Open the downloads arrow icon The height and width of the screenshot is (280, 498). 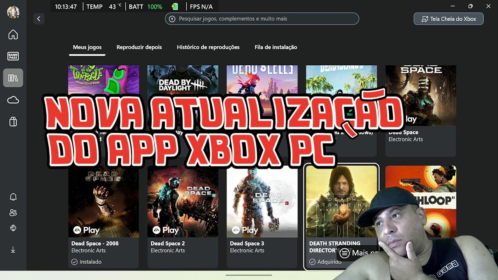[x=13, y=250]
